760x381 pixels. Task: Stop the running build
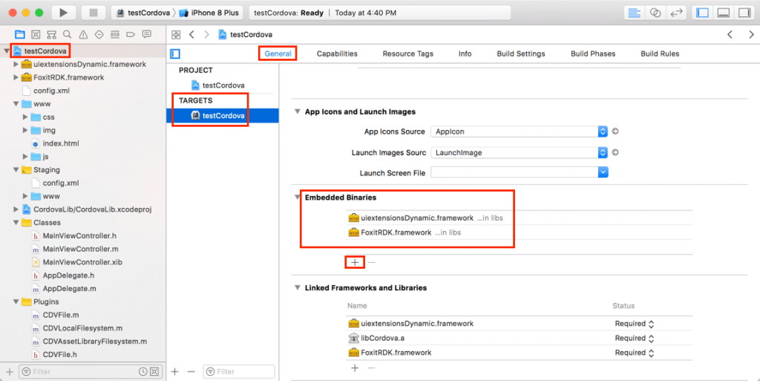94,13
